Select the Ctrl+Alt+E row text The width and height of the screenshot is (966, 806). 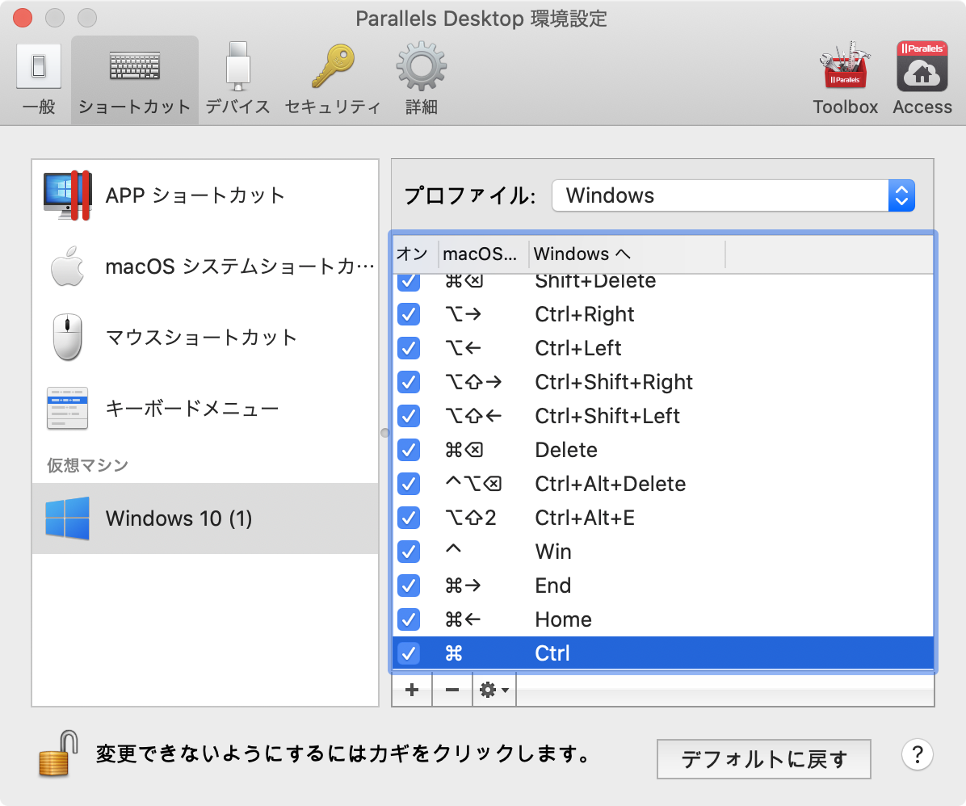[585, 518]
